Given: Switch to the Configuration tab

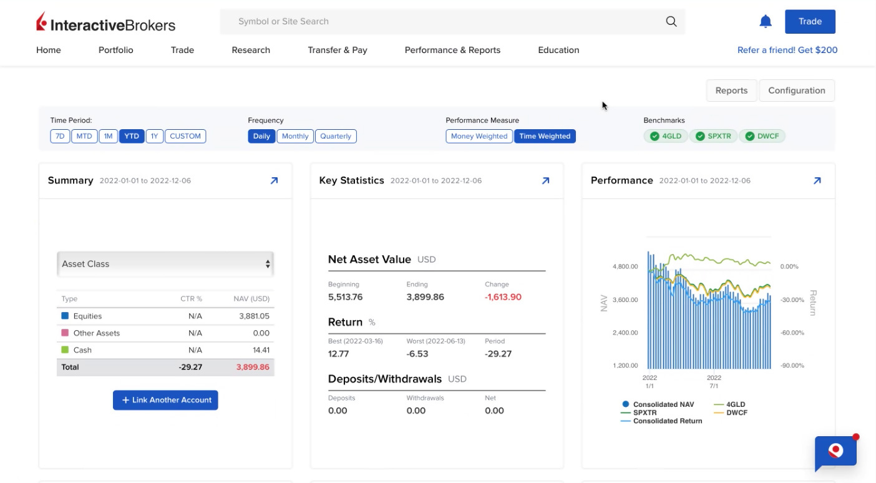Looking at the screenshot, I should point(797,90).
